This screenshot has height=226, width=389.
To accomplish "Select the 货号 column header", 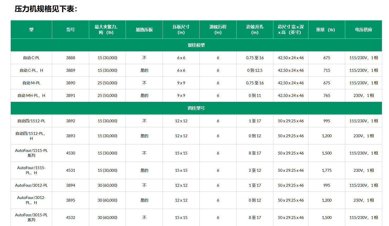I will (71, 30).
